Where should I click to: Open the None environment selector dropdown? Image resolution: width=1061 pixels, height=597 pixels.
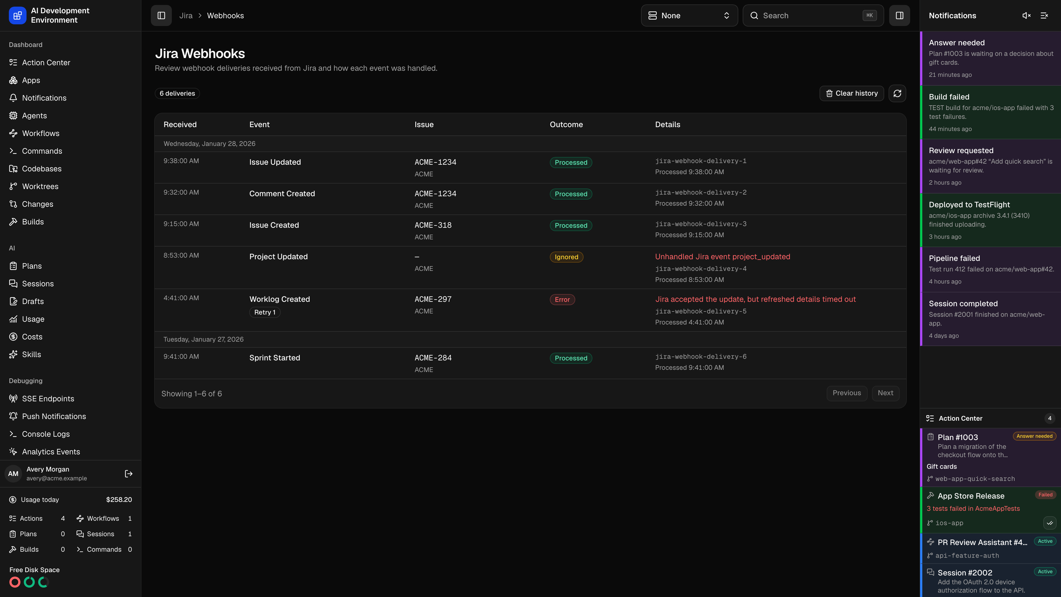(x=689, y=15)
